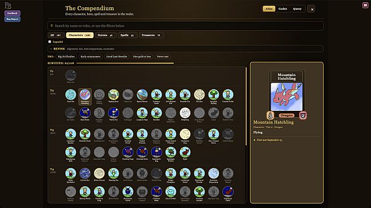Click the Feedback button
Viewport: 371px width, 208px height.
click(13, 13)
